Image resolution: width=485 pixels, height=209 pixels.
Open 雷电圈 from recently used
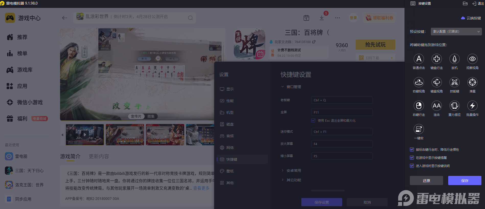pyautogui.click(x=16, y=156)
